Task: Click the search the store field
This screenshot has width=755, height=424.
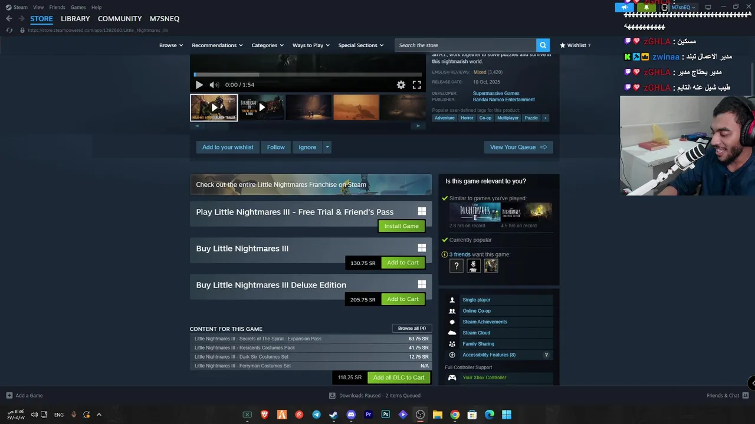Action: point(465,45)
